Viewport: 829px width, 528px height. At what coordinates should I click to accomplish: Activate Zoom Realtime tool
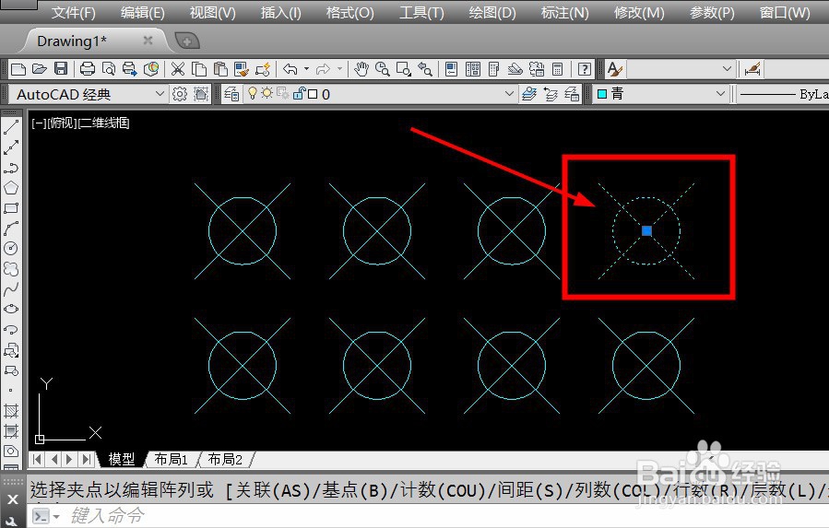pyautogui.click(x=383, y=69)
